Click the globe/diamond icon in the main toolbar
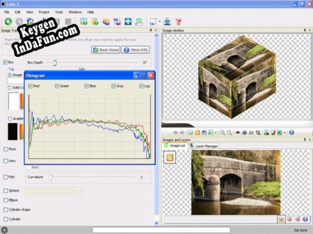This screenshot has height=234, width=313. pos(128,21)
